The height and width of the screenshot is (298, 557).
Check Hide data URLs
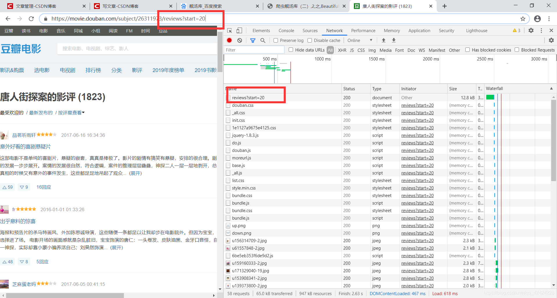coord(291,50)
